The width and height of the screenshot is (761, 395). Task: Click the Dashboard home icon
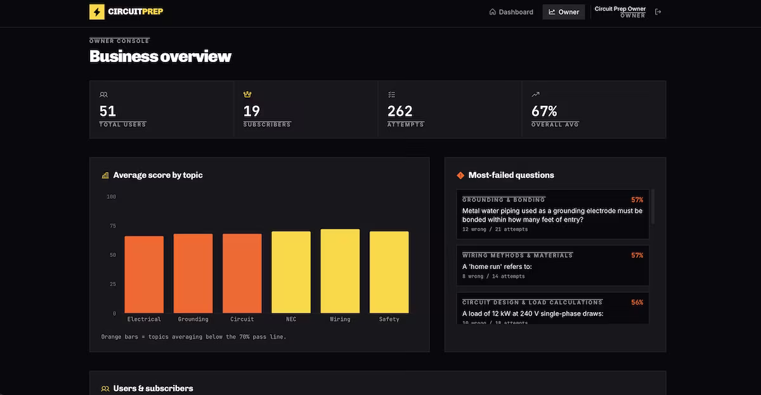coord(493,12)
